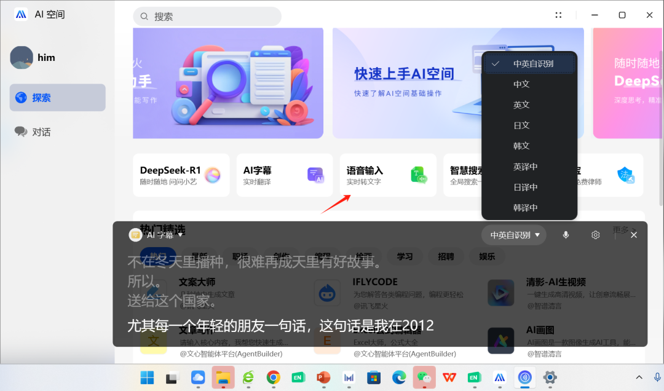Select the AI字幕 real-time translation icon
The image size is (664, 391).
coord(315,175)
